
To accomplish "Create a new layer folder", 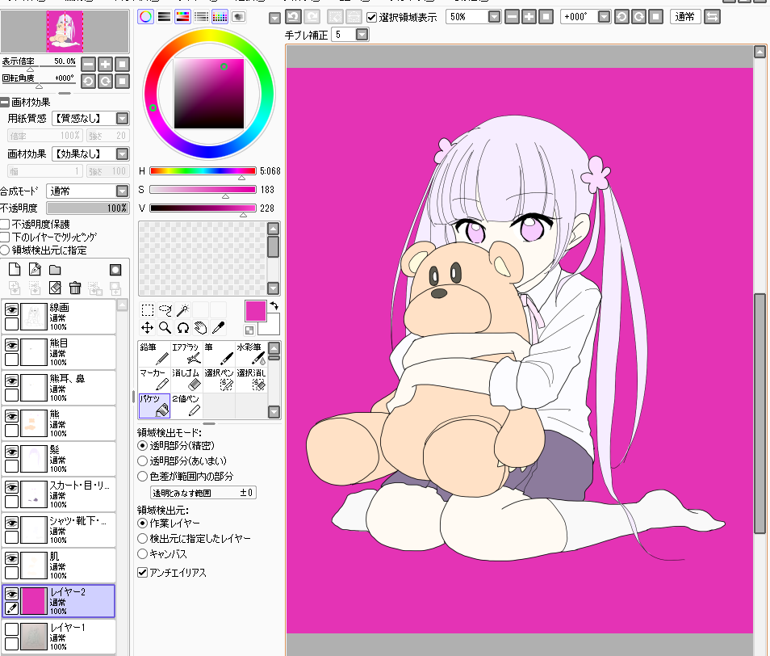I will 55,269.
